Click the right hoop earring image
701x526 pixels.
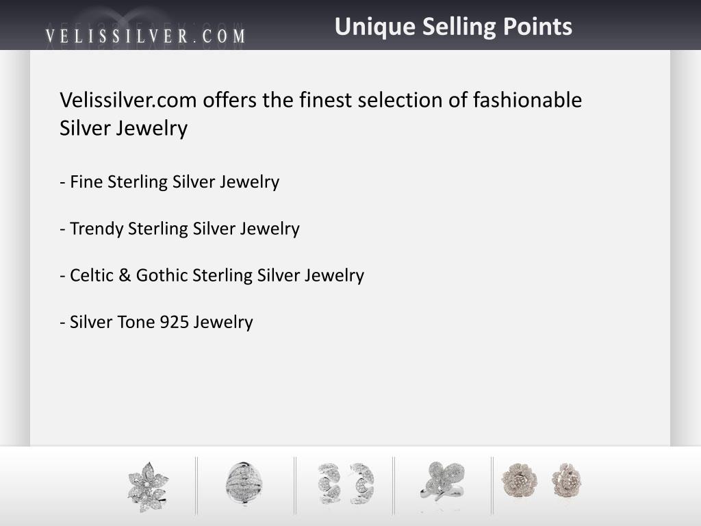(x=361, y=484)
